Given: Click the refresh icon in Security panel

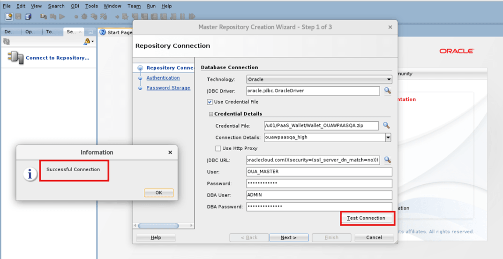Looking at the screenshot, I should pyautogui.click(x=7, y=41).
